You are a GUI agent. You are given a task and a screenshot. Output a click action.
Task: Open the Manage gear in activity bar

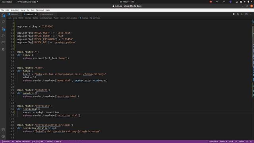point(3,136)
